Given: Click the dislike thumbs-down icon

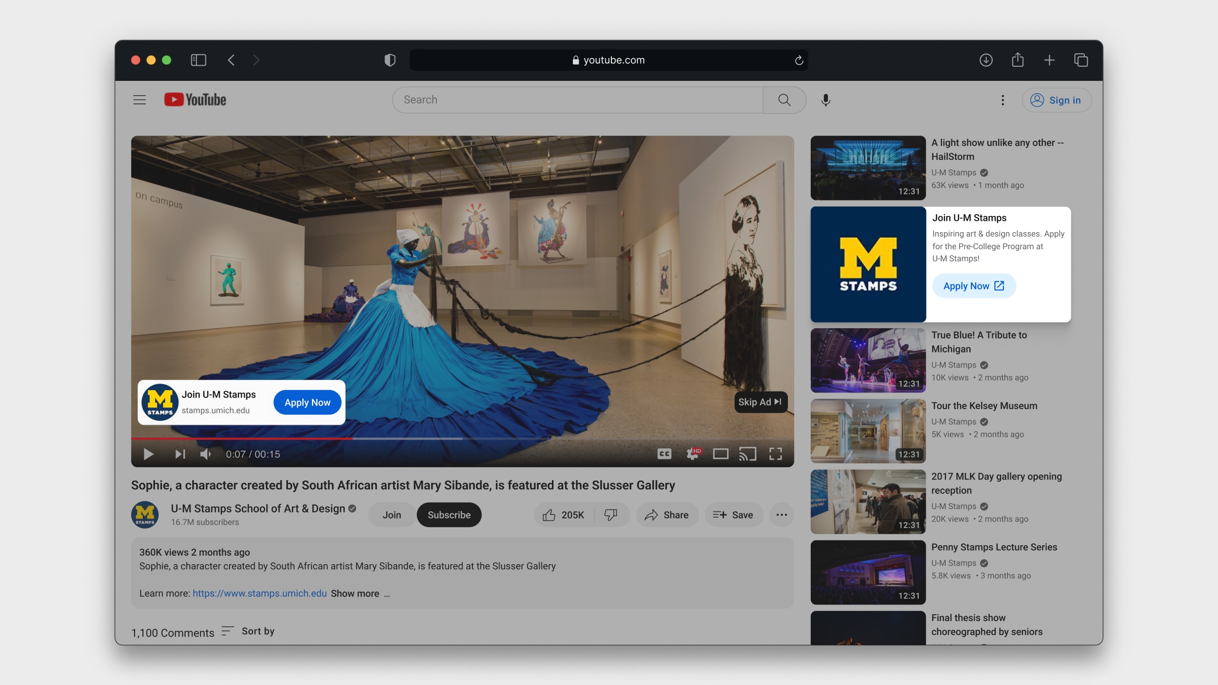Looking at the screenshot, I should (x=610, y=515).
